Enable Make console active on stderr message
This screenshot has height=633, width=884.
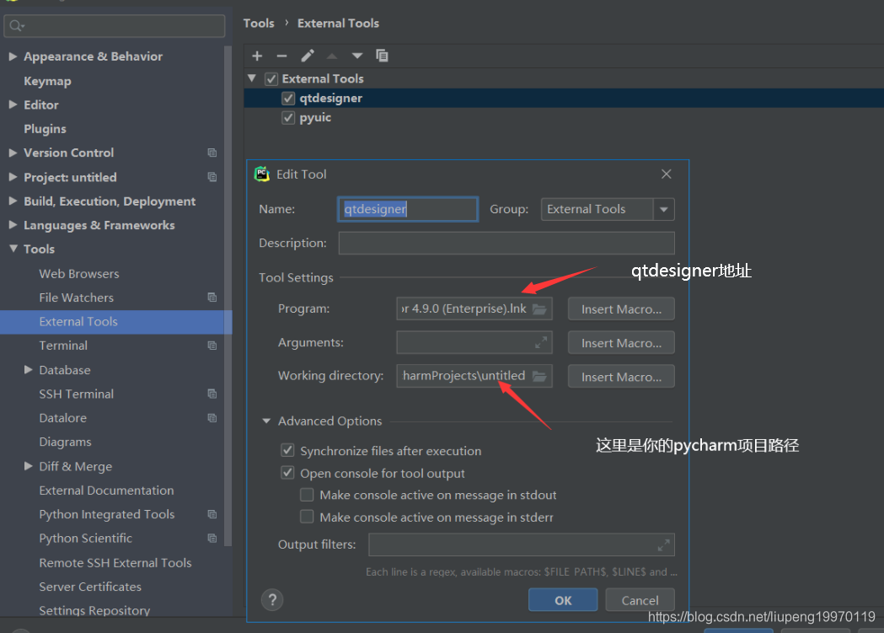tap(307, 517)
